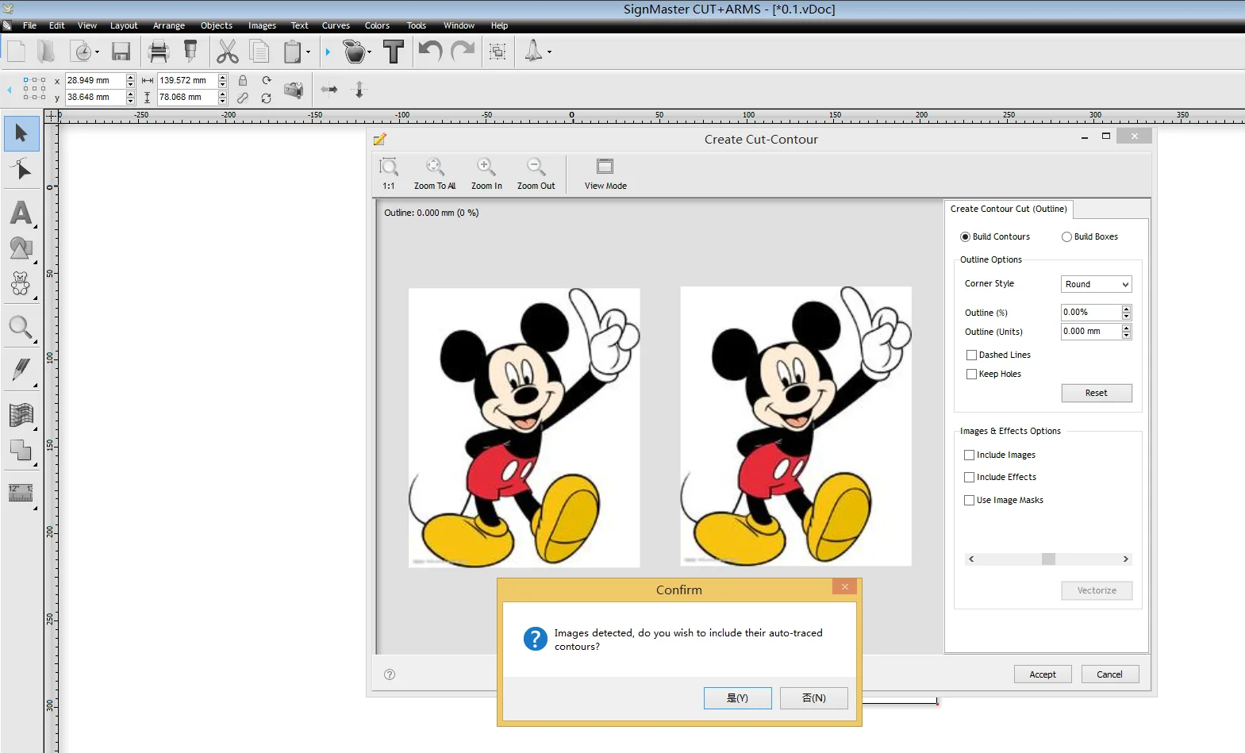This screenshot has height=753, width=1245.
Task: Toggle the Keep Holes checkbox
Action: coord(971,375)
